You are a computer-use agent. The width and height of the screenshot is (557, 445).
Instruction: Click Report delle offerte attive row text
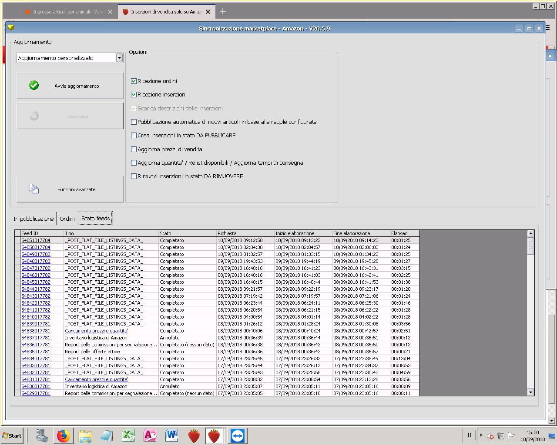(x=92, y=352)
